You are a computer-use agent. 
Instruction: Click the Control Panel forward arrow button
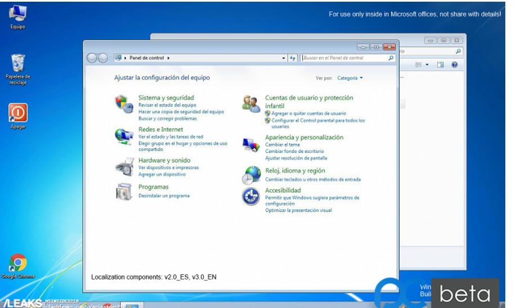pyautogui.click(x=103, y=58)
